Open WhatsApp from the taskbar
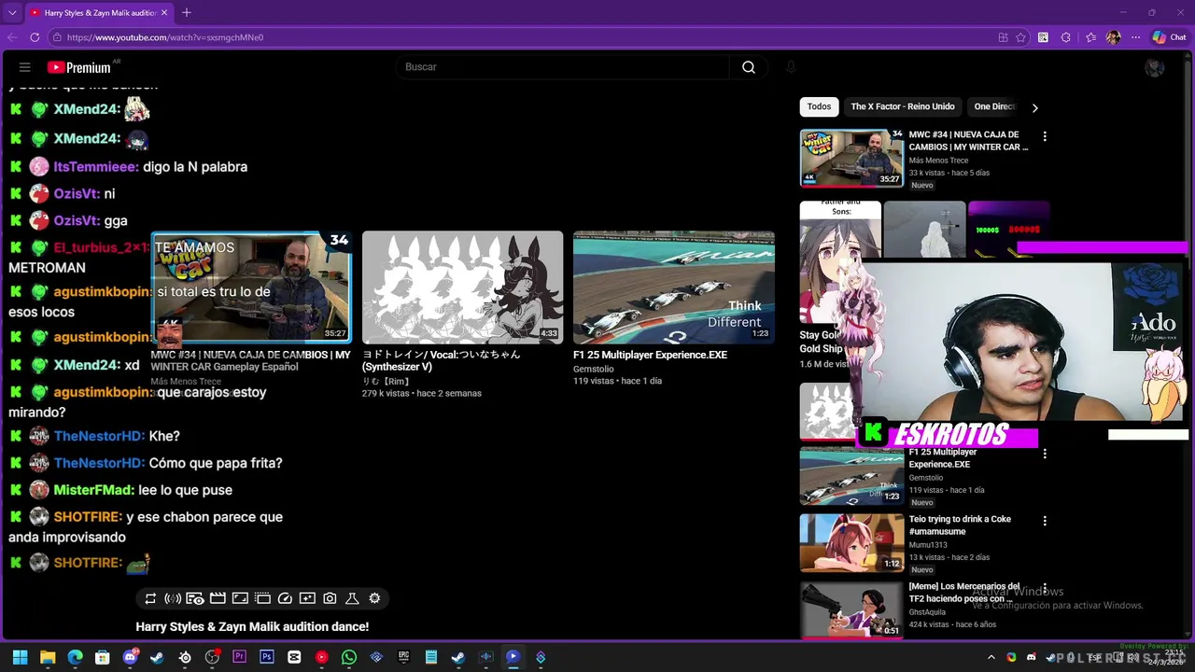The height and width of the screenshot is (672, 1195). tap(349, 657)
